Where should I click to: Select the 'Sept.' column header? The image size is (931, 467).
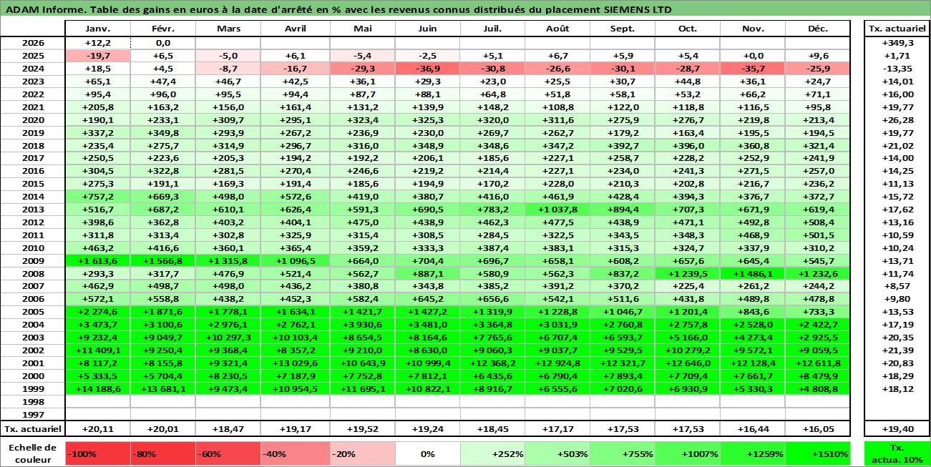(623, 29)
